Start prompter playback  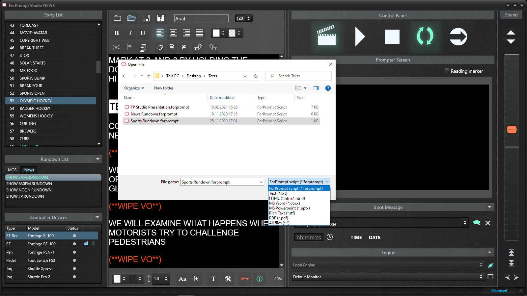(x=360, y=37)
